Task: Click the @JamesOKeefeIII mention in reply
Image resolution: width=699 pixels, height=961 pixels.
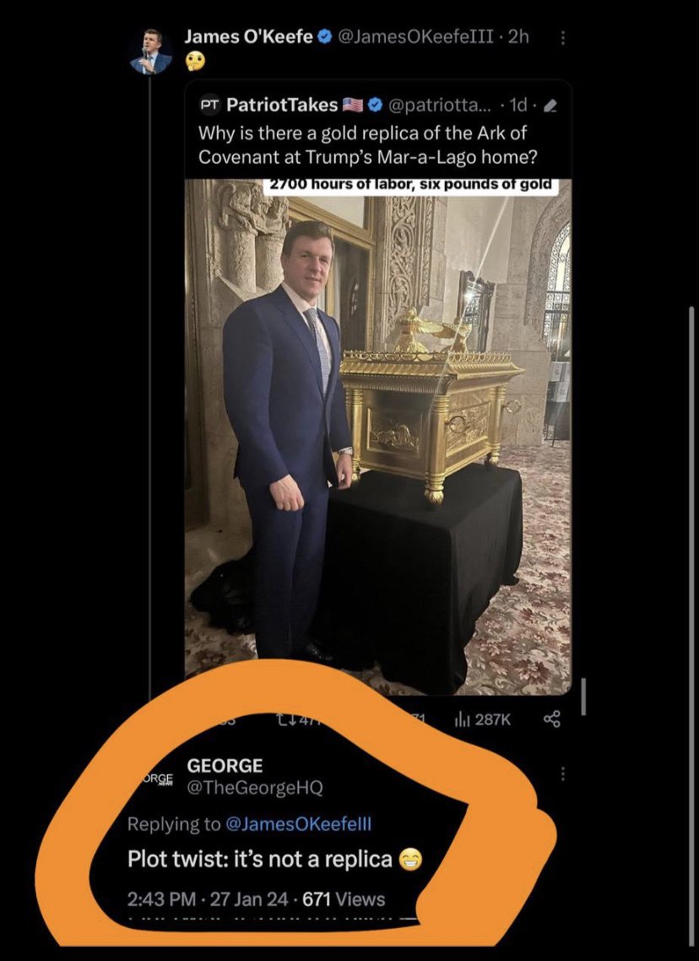Action: pos(298,824)
